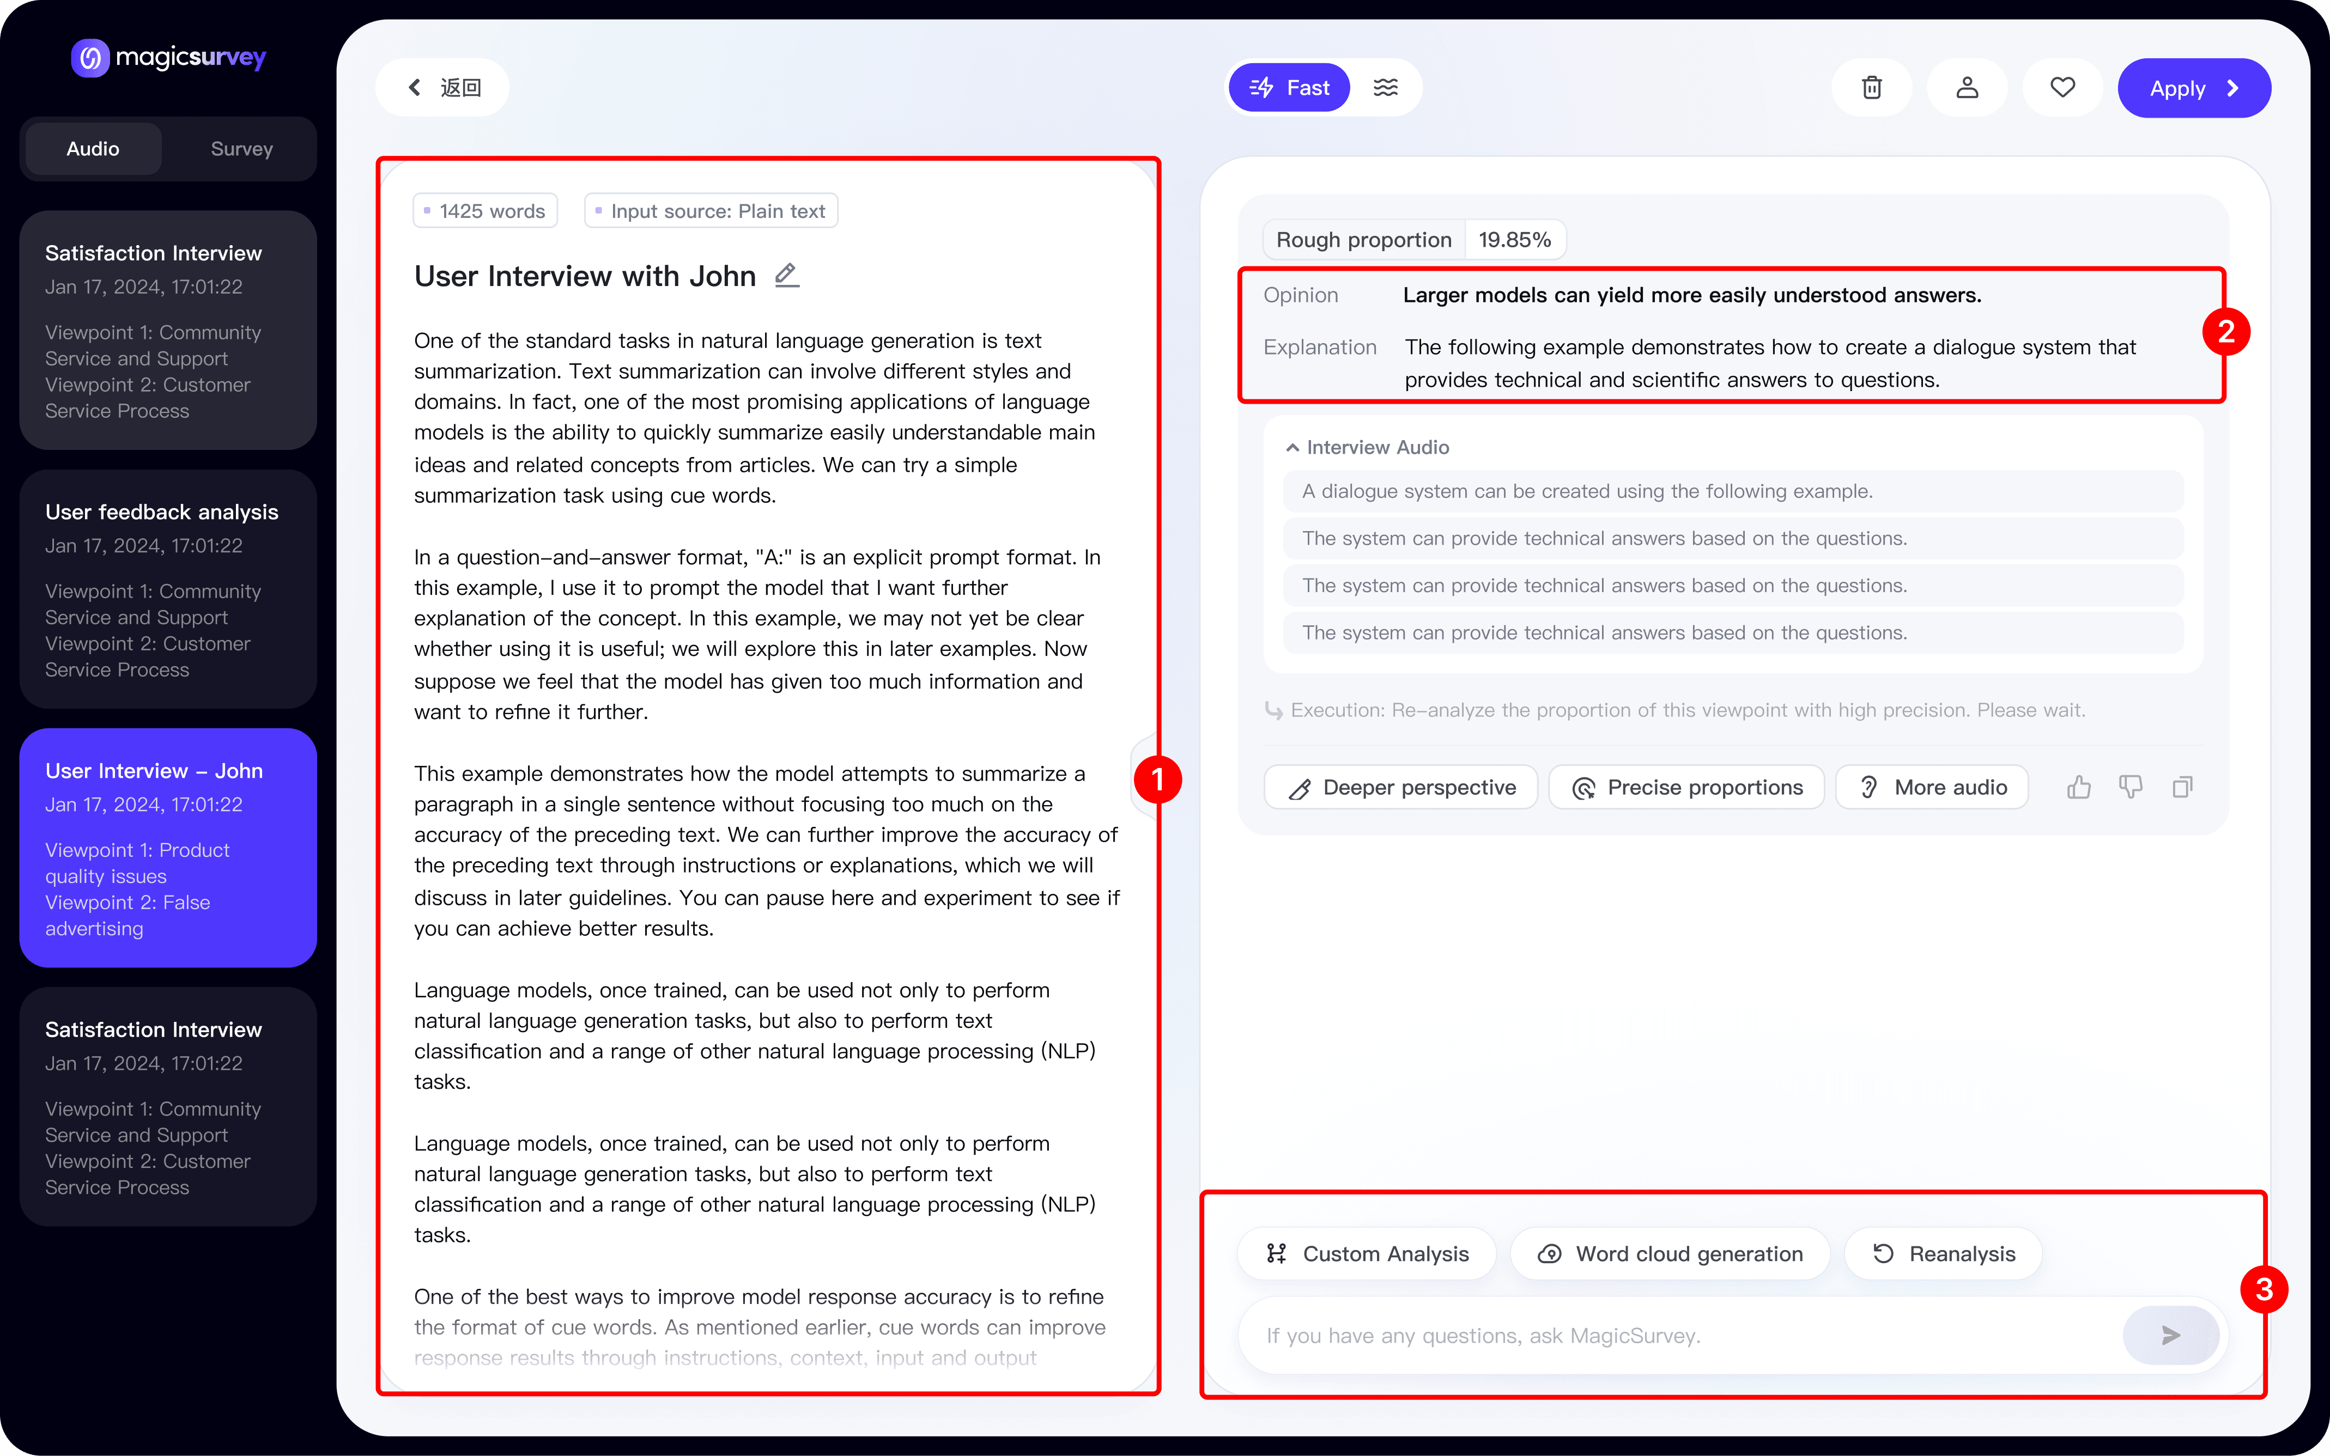Click the Deeper perspective button

pyautogui.click(x=1400, y=788)
